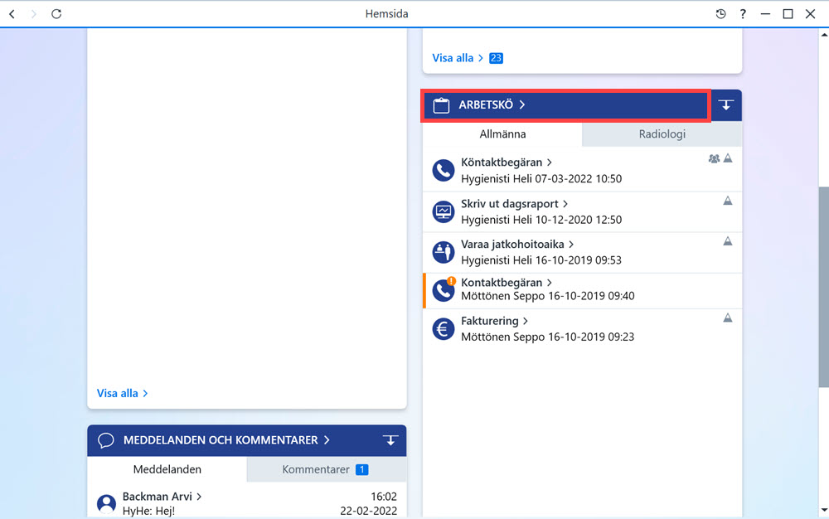Viewport: 829px width, 519px height.
Task: Click 'Hygienisti Heli 07-03-2022 10:50' text
Action: click(x=541, y=178)
